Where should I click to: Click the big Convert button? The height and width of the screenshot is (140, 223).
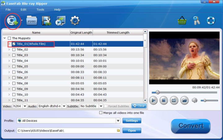(191, 126)
